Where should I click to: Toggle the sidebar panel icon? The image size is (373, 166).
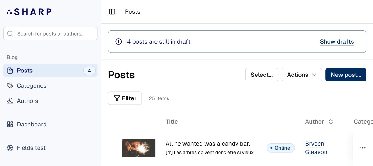(x=112, y=12)
